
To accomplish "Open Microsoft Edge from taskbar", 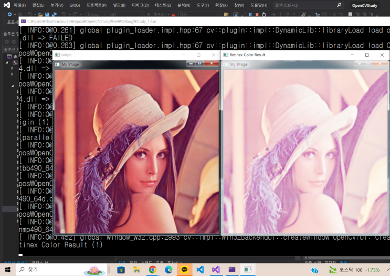I will click(x=168, y=270).
